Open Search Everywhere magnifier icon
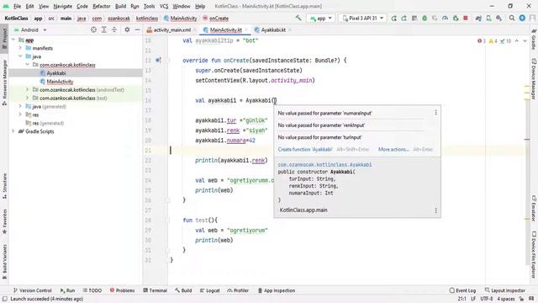 coord(512,18)
